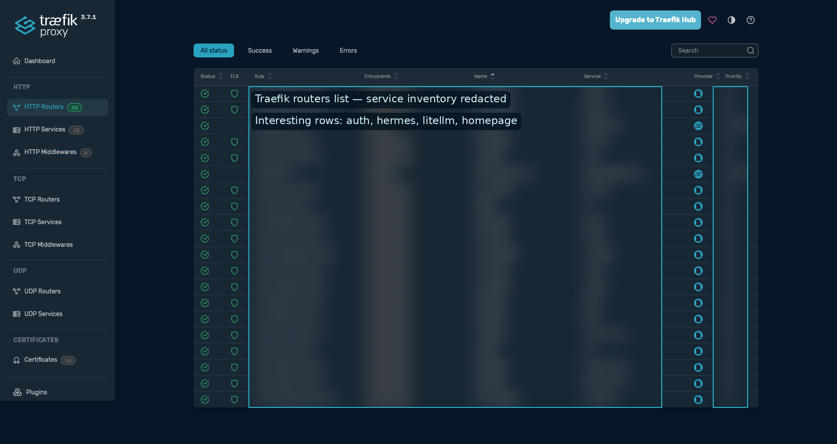Click the TLS column header

(x=235, y=76)
